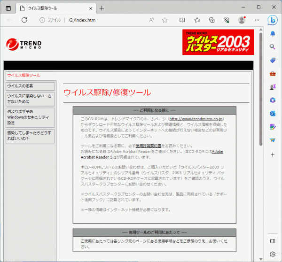Open the tab actions menu icon
This screenshot has width=282, height=262.
click(8, 8)
